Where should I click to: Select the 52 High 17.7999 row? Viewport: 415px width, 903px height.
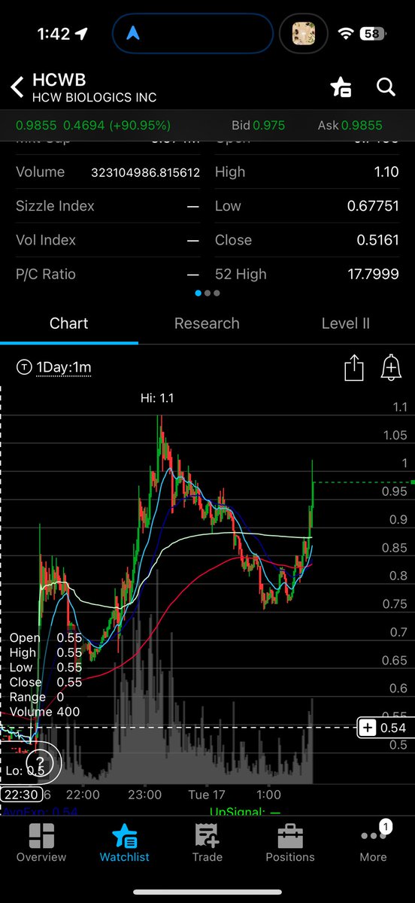click(x=307, y=274)
